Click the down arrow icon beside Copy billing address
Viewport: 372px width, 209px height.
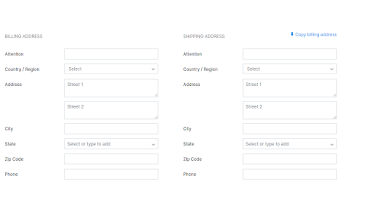click(292, 34)
